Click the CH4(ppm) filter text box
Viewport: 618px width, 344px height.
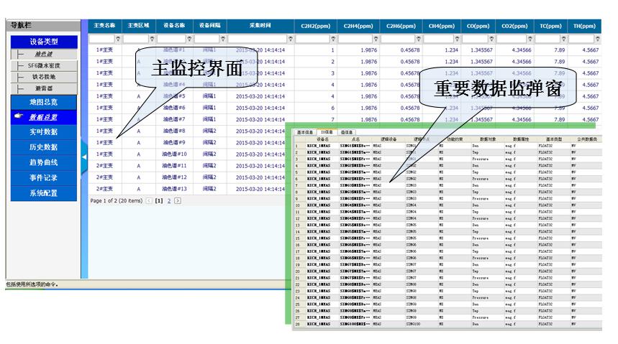point(439,39)
